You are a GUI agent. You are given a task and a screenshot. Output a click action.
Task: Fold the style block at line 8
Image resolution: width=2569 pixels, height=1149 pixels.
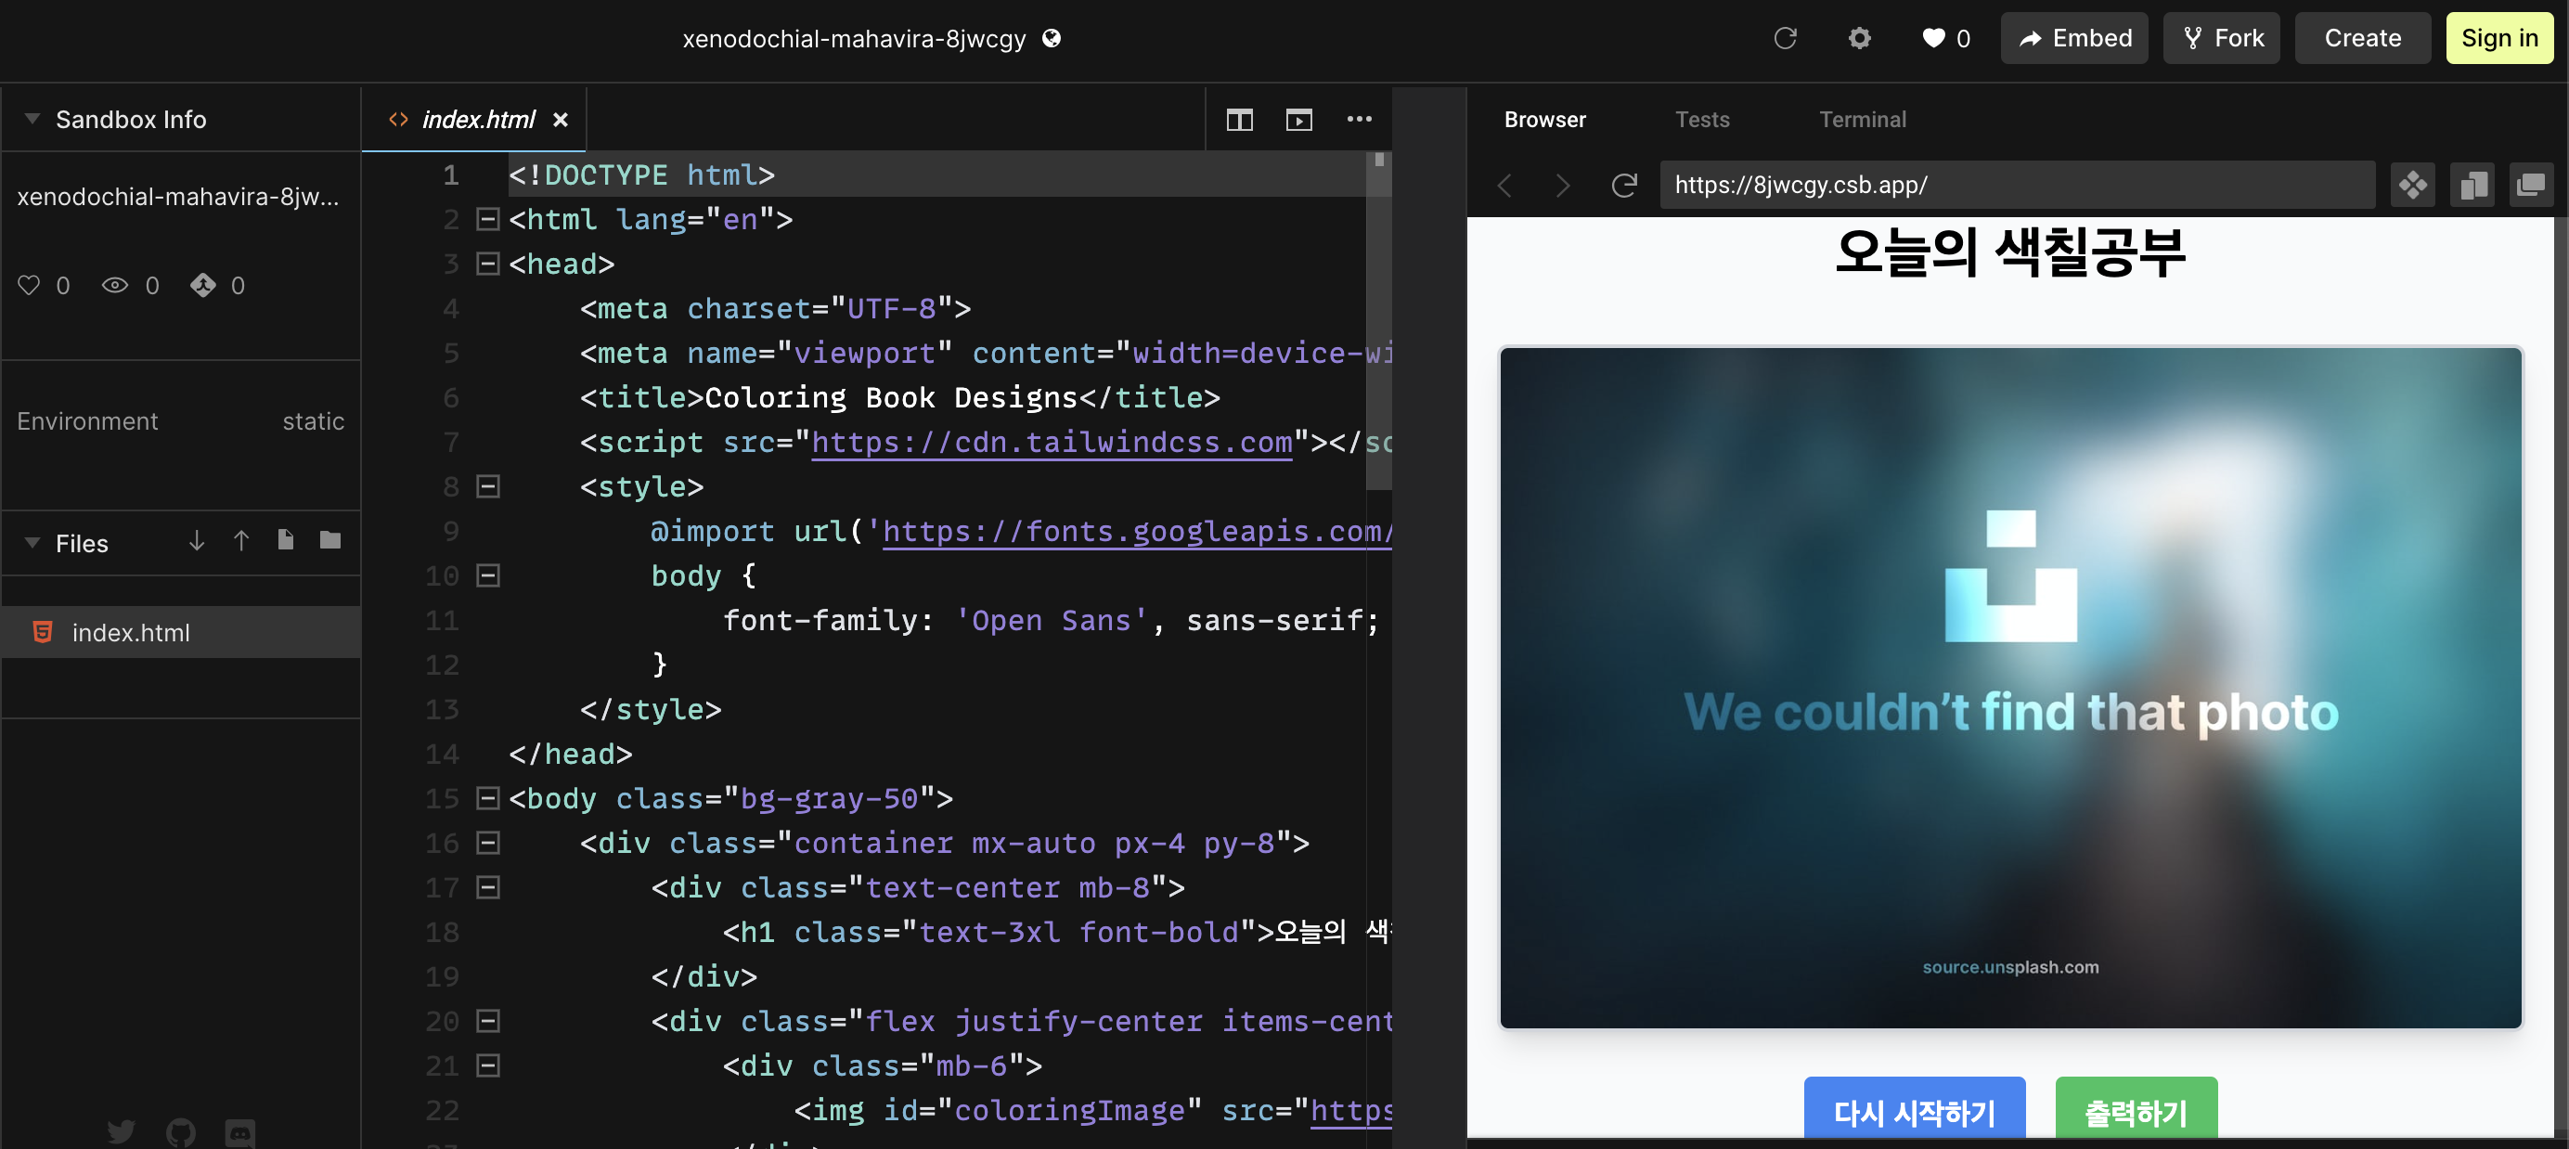pyautogui.click(x=487, y=486)
